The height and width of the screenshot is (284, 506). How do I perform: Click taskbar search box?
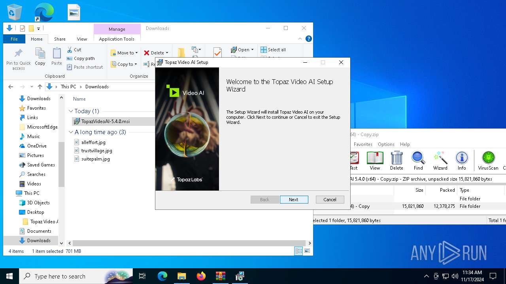click(x=76, y=276)
